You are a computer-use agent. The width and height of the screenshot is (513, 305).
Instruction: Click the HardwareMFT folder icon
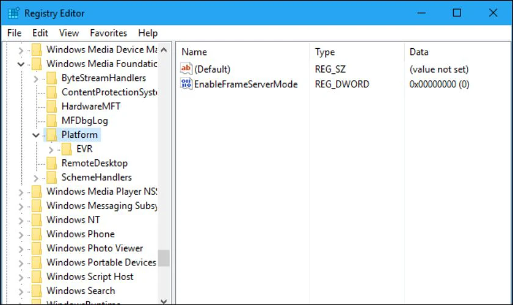[x=52, y=106]
